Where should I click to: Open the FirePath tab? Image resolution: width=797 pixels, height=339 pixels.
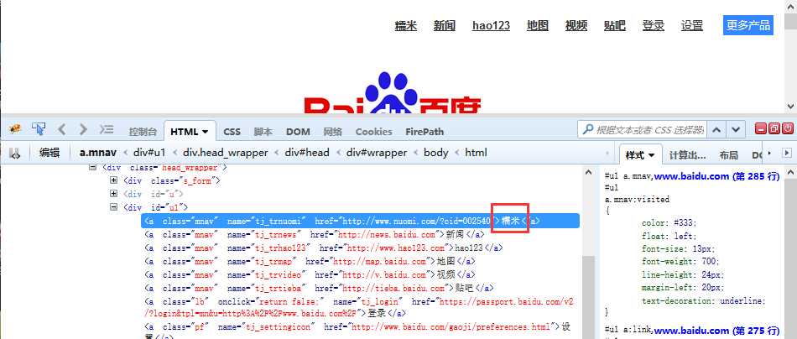[425, 132]
